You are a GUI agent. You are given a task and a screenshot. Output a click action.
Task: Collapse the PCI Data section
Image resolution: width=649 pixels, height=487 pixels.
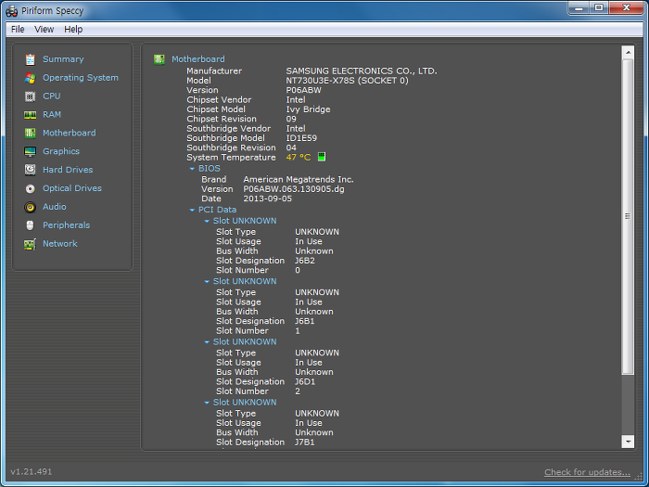[192, 210]
